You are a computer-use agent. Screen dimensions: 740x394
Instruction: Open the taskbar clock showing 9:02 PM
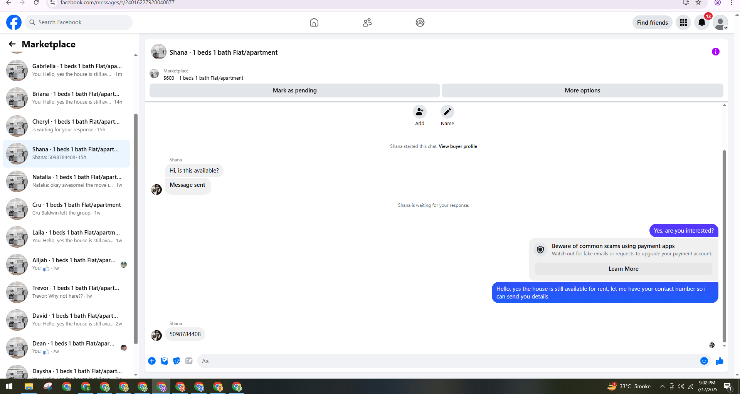point(707,386)
